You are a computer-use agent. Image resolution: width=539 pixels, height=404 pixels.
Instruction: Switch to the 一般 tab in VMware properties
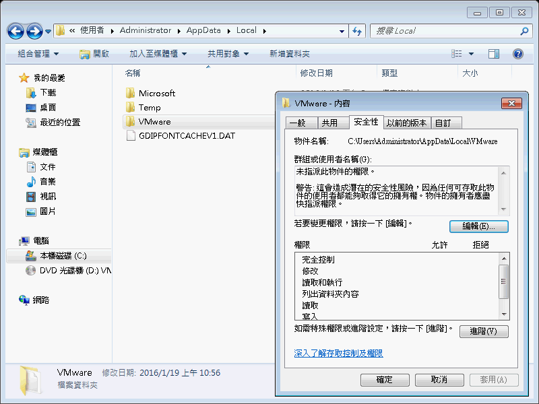point(301,123)
